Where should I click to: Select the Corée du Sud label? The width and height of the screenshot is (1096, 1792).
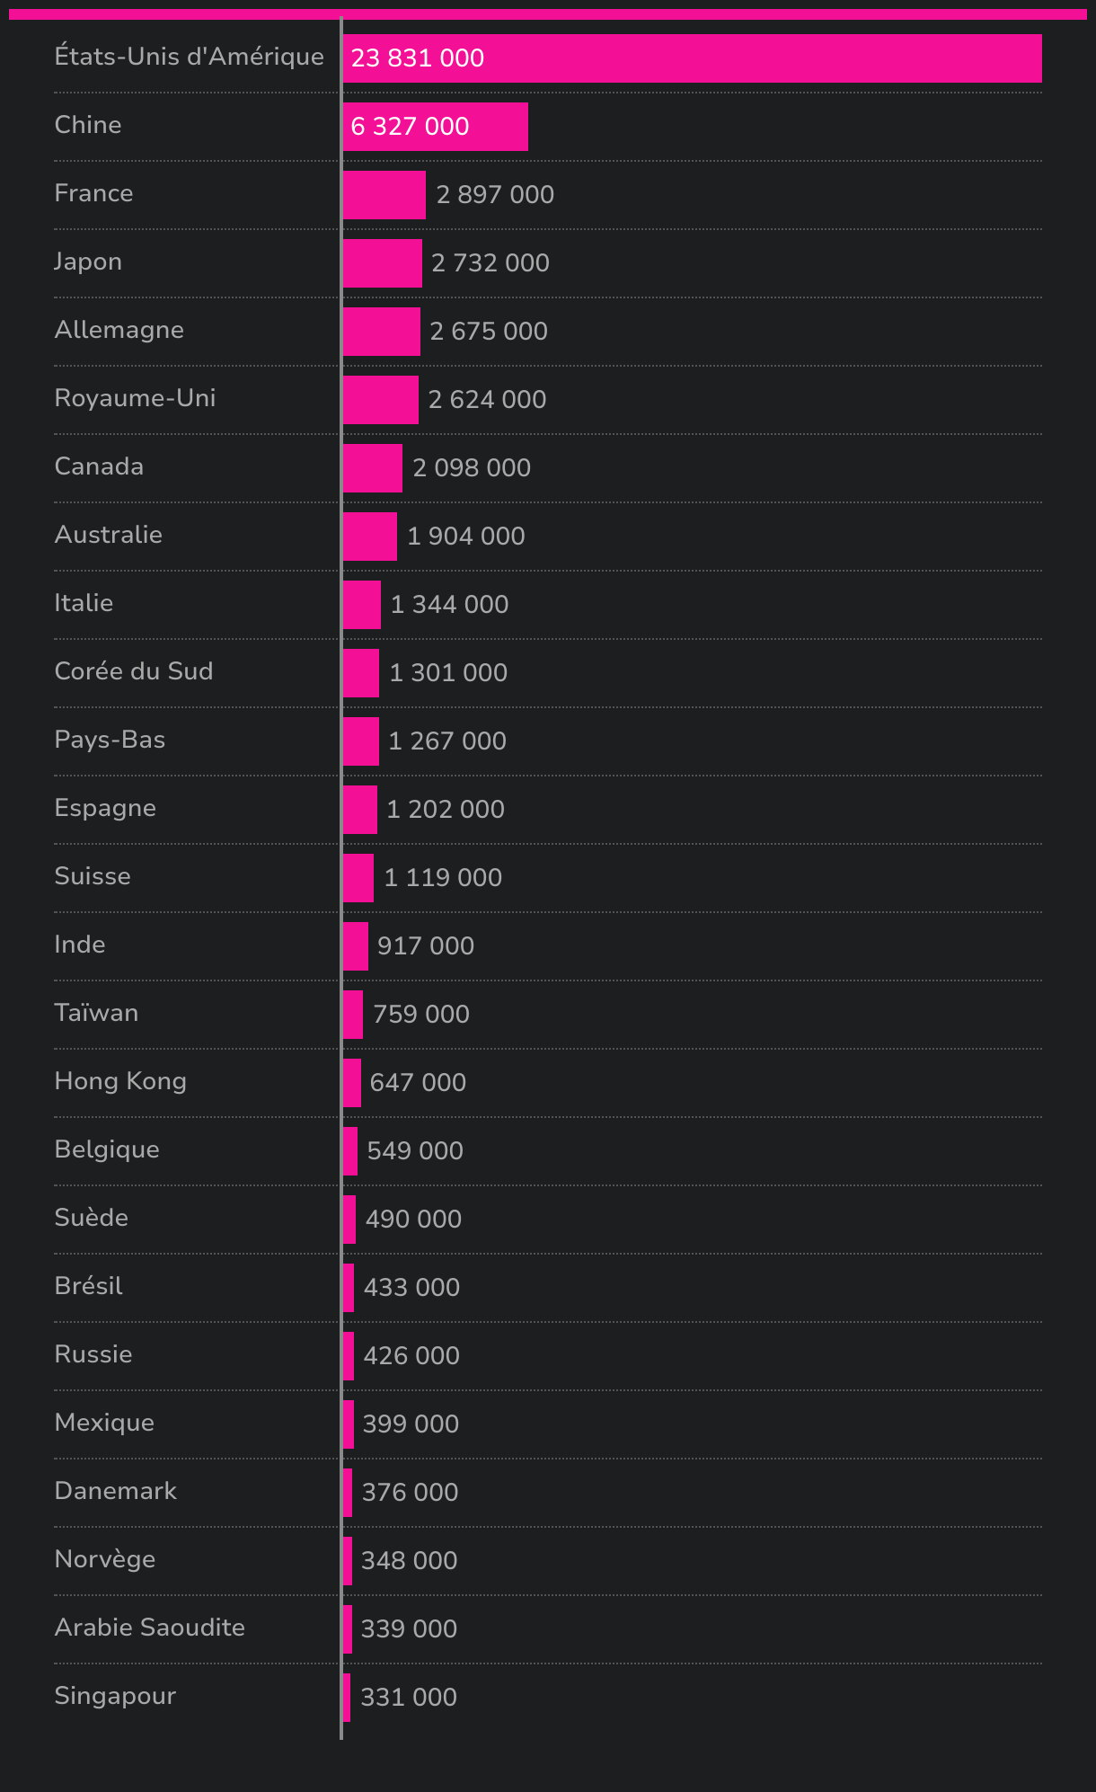pyautogui.click(x=134, y=671)
